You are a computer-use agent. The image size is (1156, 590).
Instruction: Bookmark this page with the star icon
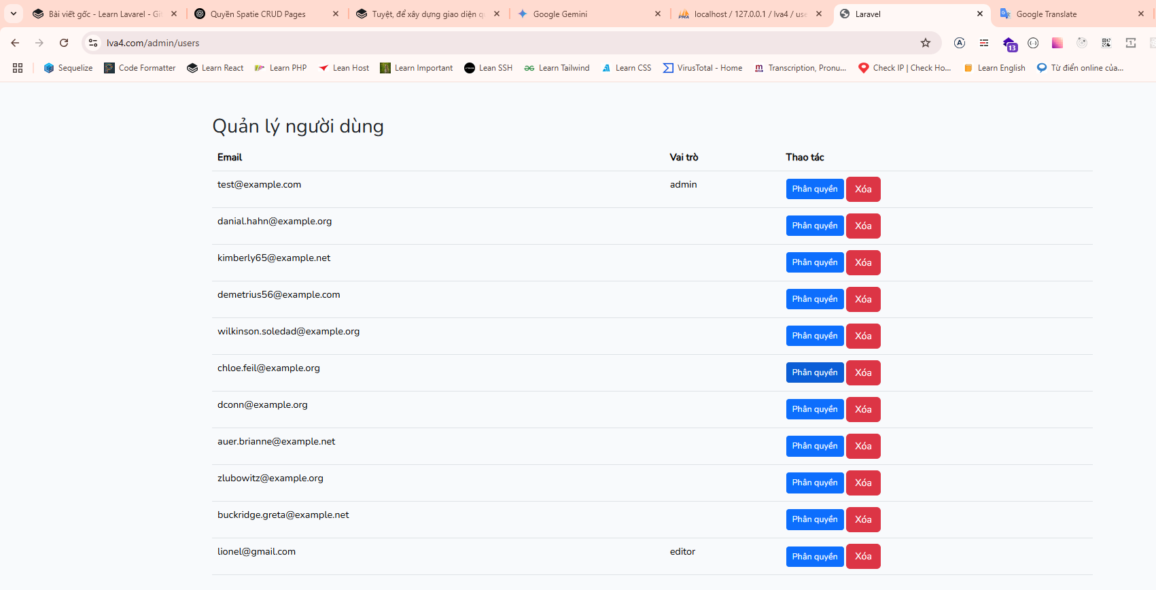[x=925, y=43]
